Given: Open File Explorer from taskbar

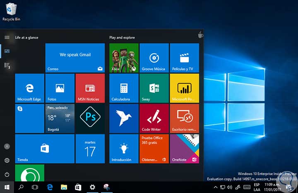Looking at the screenshot, I should pyautogui.click(x=64, y=187).
